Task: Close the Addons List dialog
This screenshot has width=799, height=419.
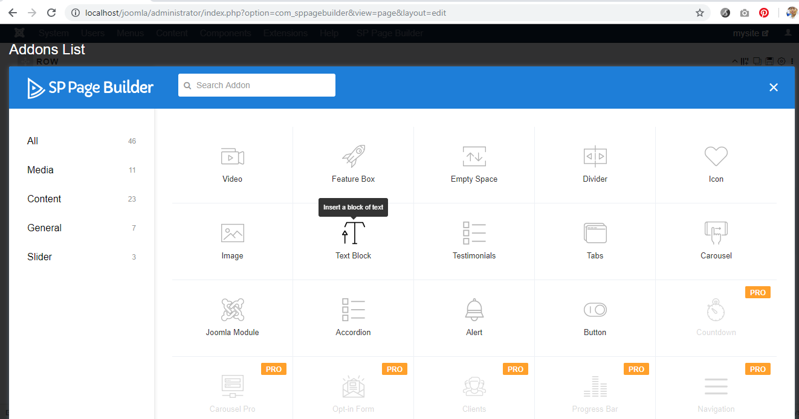Action: point(773,88)
